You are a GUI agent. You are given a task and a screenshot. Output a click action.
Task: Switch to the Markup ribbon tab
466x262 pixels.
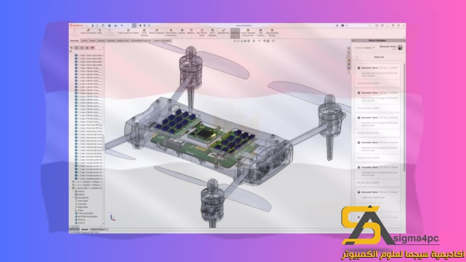click(101, 41)
